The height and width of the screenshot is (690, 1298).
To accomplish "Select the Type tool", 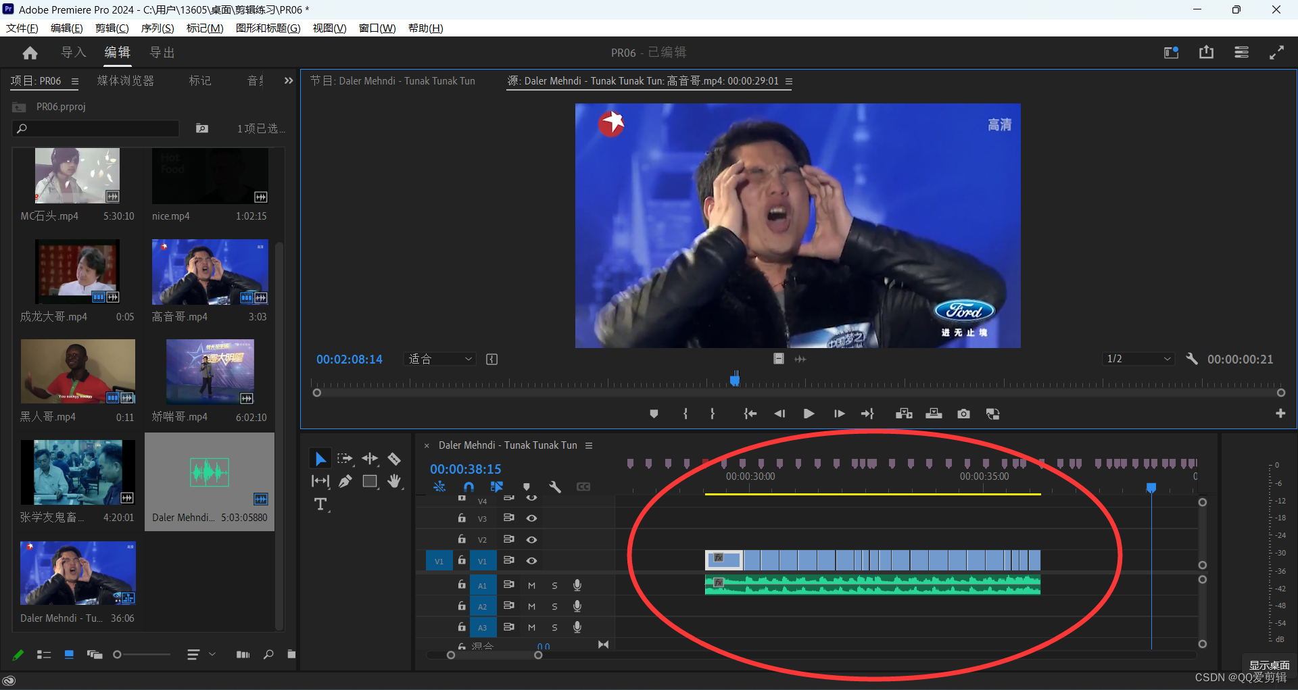I will [x=320, y=504].
